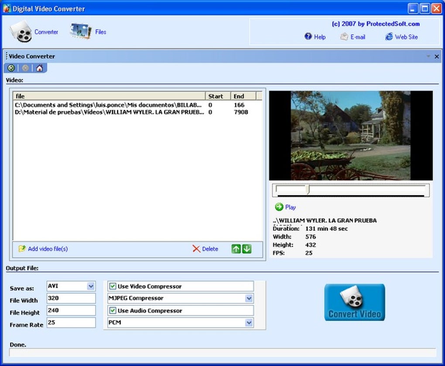This screenshot has height=366, width=445.
Task: Move selected file up with green arrow
Action: [236, 249]
